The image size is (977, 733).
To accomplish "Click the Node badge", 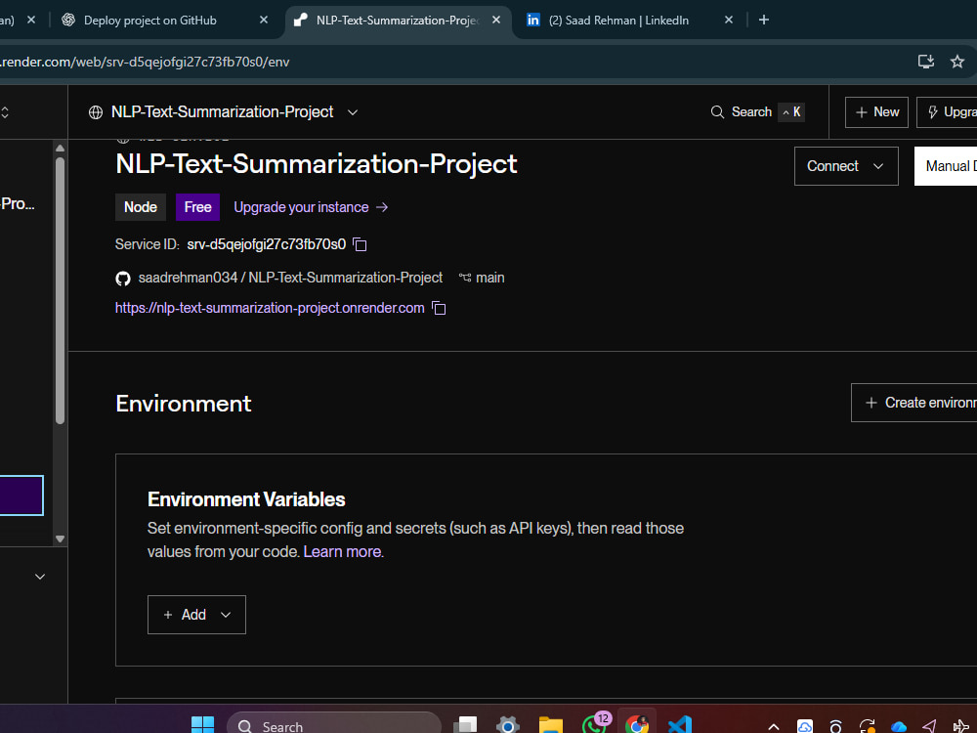I will point(140,207).
